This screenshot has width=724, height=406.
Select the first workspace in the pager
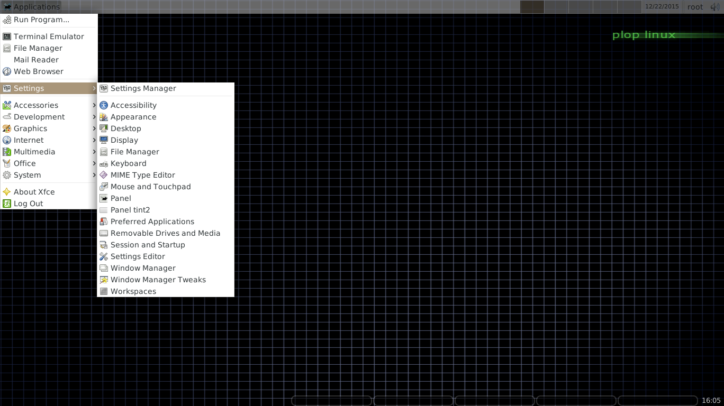click(532, 7)
